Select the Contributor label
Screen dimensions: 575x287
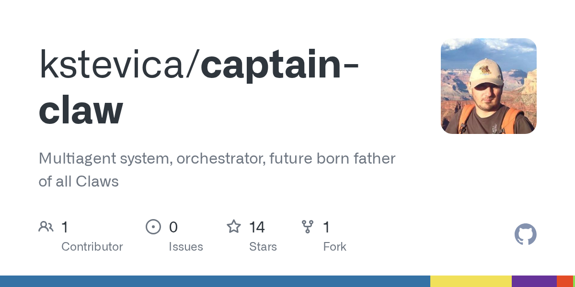coord(92,247)
